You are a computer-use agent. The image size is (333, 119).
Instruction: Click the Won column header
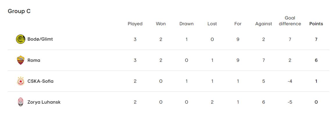[x=161, y=24]
